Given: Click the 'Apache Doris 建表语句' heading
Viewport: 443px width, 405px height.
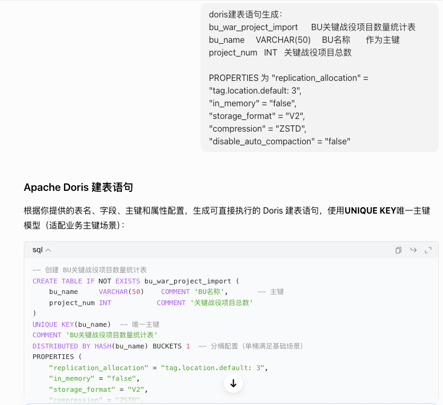Looking at the screenshot, I should (78, 187).
